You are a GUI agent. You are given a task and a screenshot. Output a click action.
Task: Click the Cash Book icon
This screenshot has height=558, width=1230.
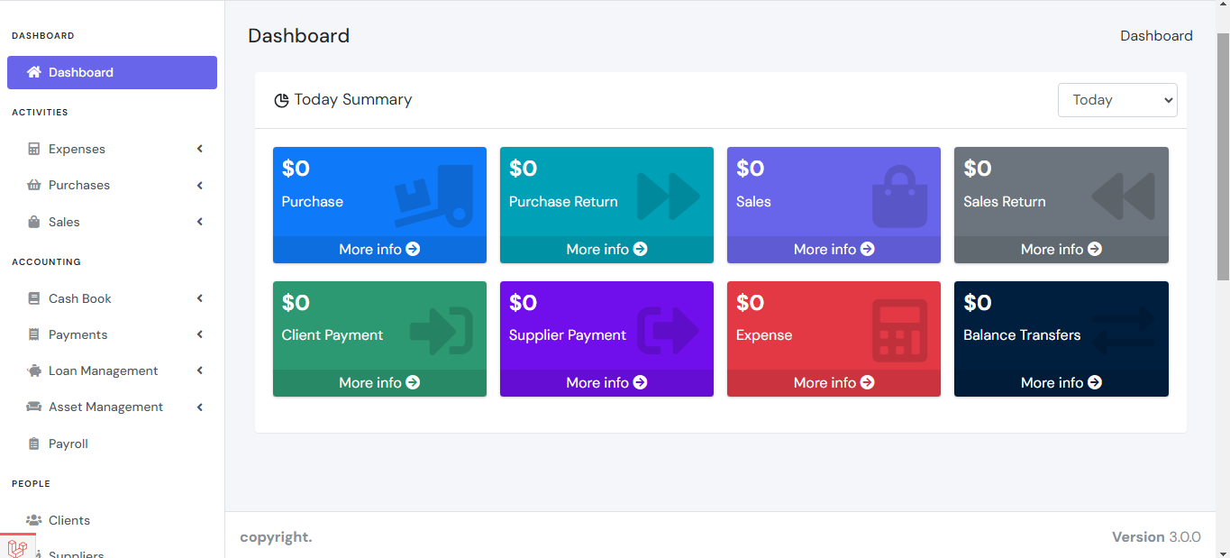pyautogui.click(x=34, y=298)
